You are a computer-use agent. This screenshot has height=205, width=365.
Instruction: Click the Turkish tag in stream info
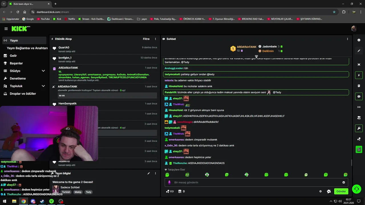66,192
